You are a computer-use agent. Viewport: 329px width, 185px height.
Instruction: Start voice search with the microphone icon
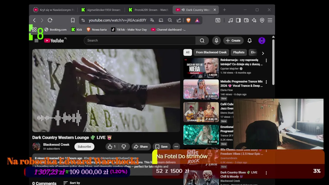click(x=216, y=40)
